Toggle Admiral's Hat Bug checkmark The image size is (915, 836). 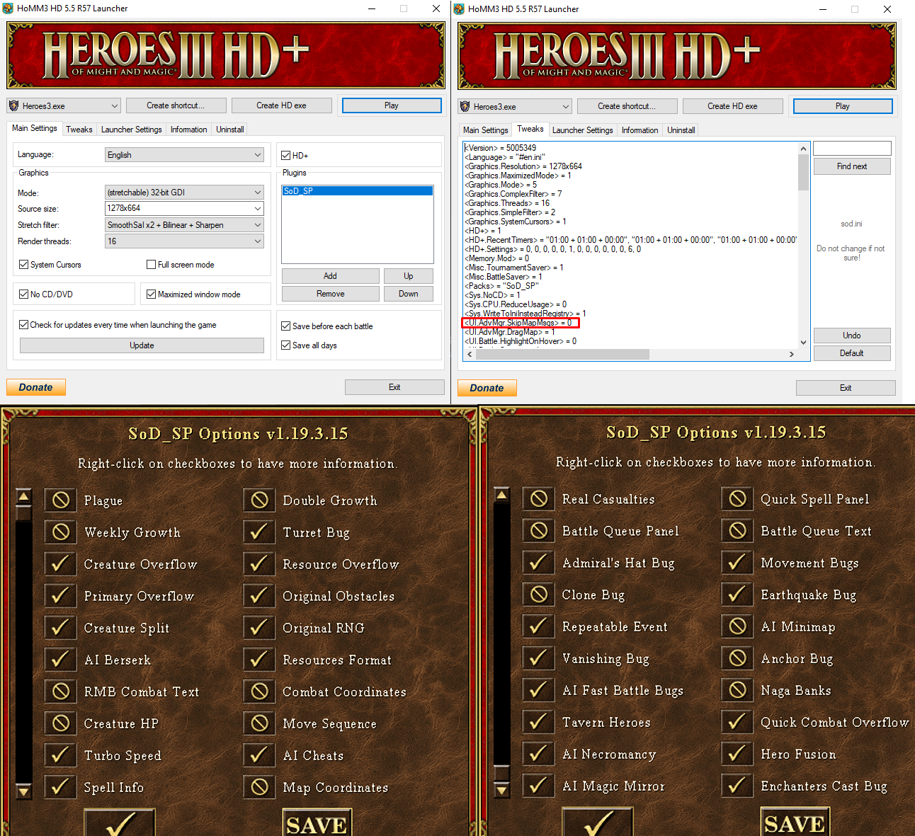(x=539, y=563)
